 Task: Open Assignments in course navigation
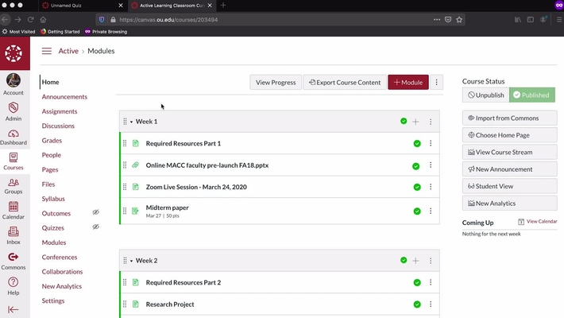60,111
